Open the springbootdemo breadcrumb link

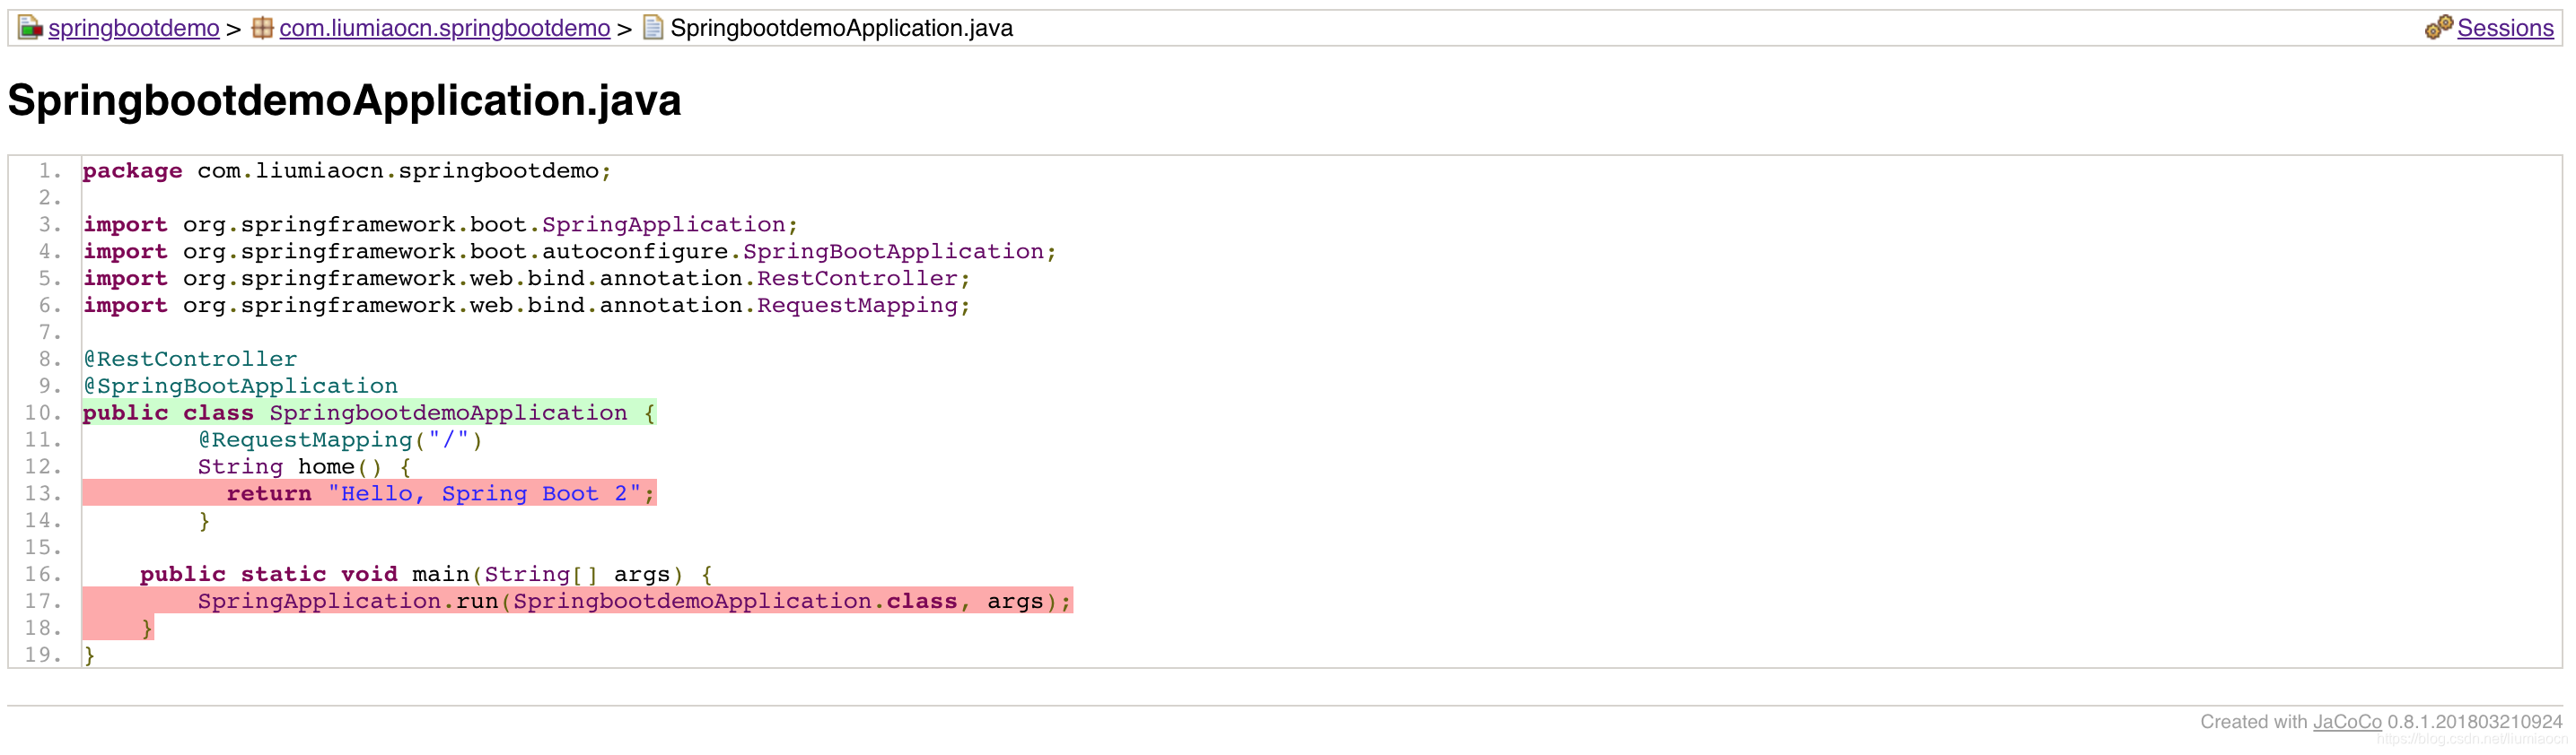click(x=134, y=28)
